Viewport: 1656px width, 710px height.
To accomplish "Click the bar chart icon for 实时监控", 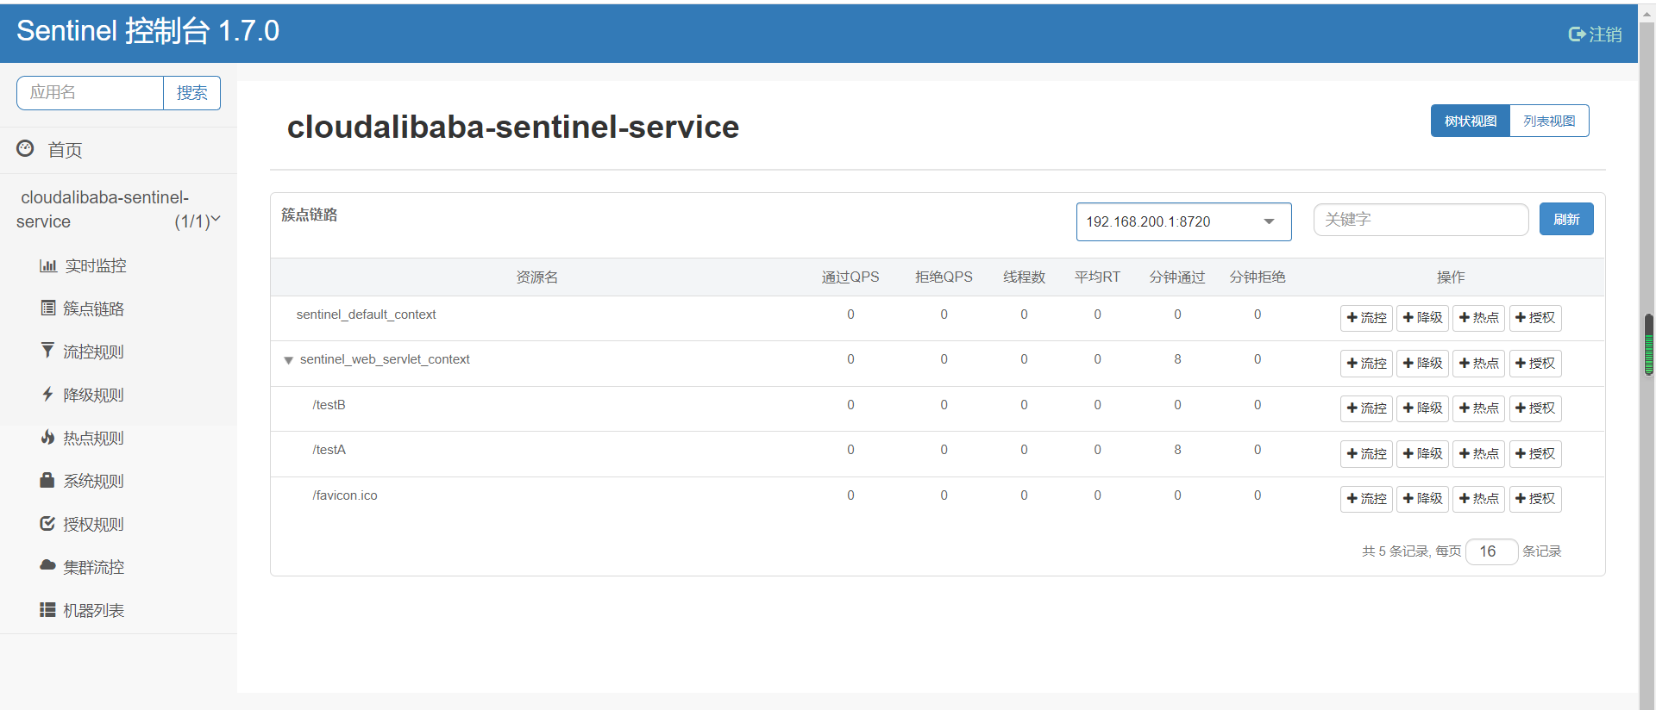I will coord(48,265).
